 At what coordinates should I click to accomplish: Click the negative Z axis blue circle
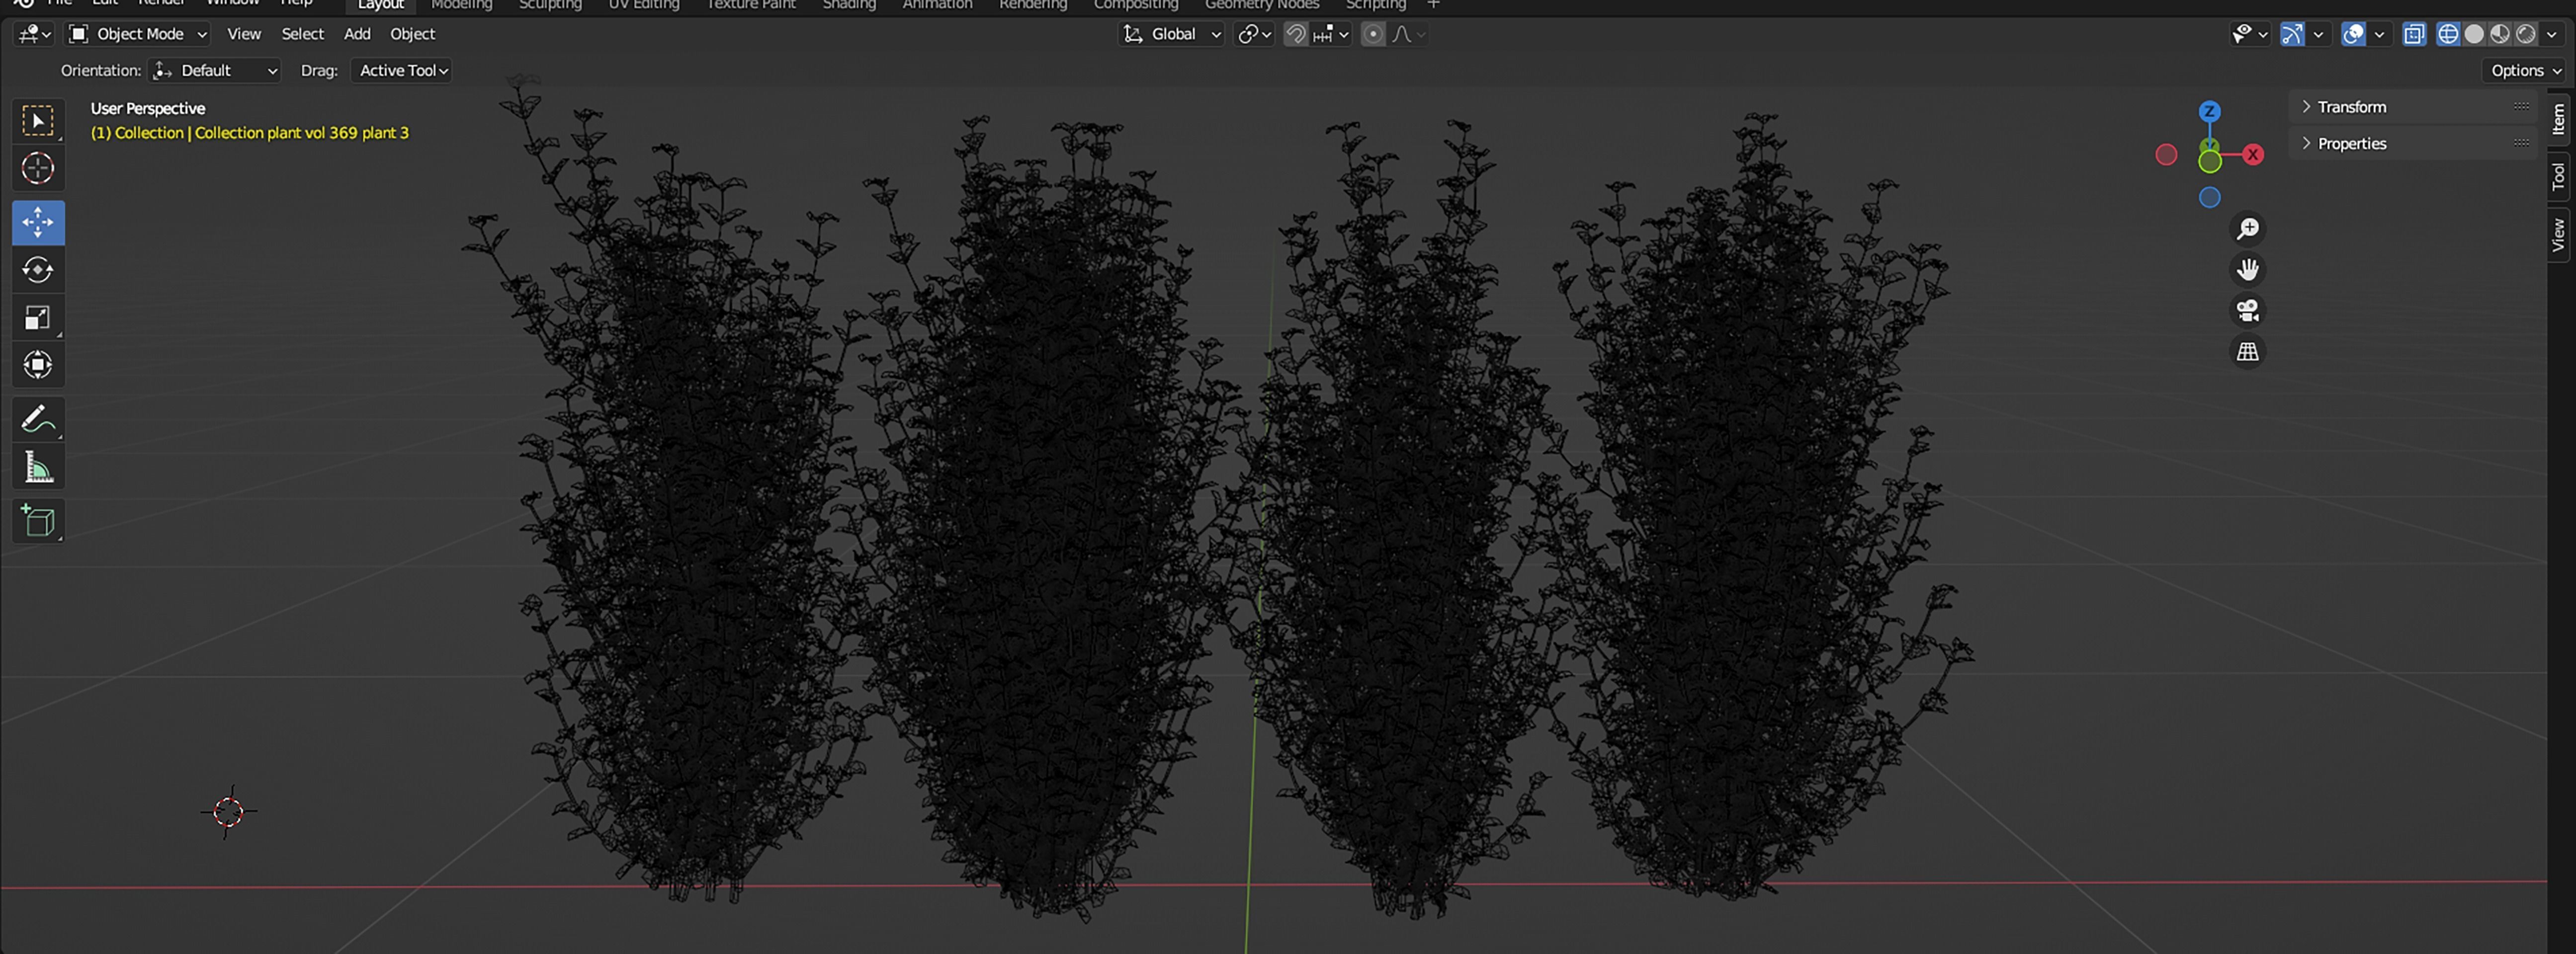pyautogui.click(x=2209, y=198)
